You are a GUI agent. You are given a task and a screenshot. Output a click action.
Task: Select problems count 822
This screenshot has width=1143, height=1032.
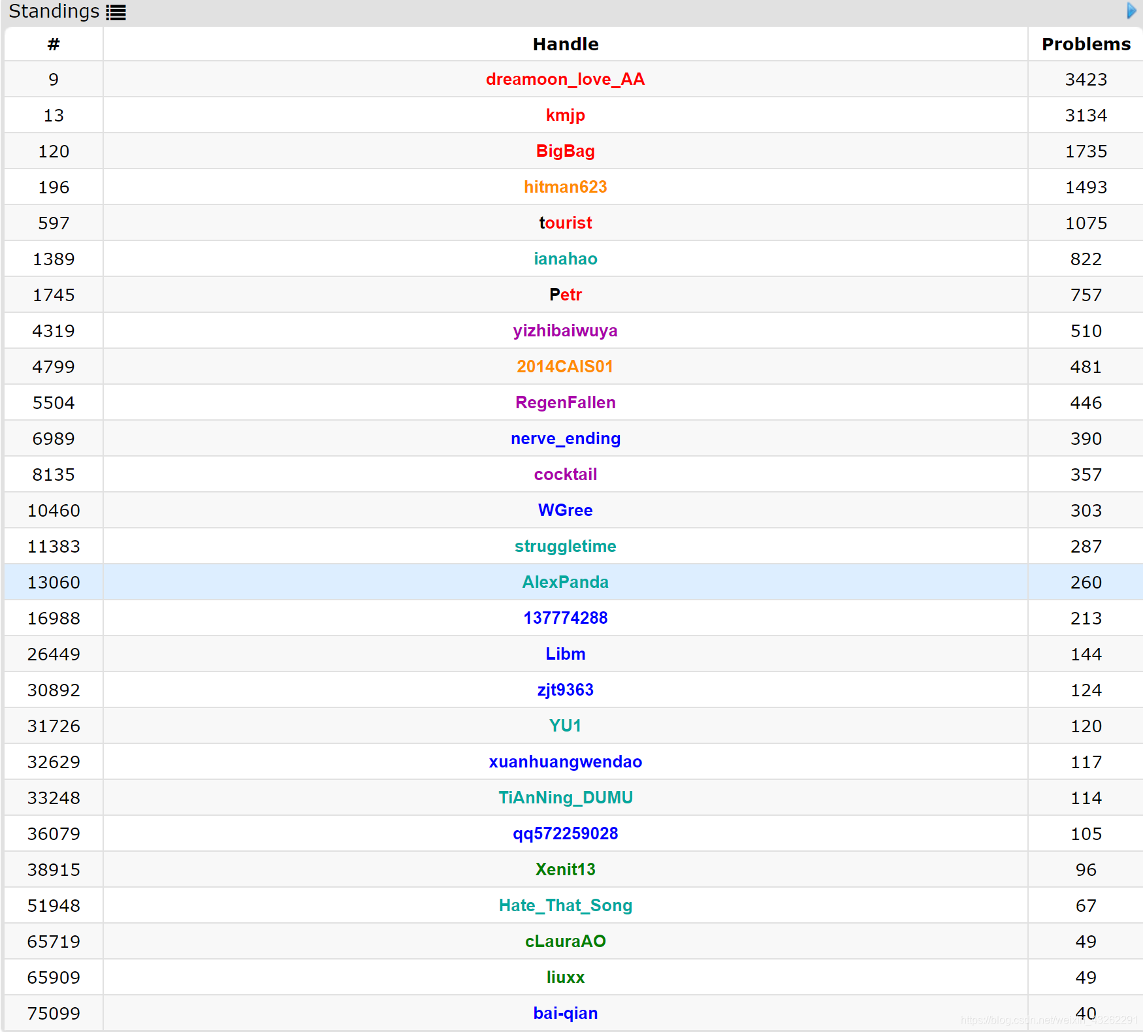[x=1086, y=259]
